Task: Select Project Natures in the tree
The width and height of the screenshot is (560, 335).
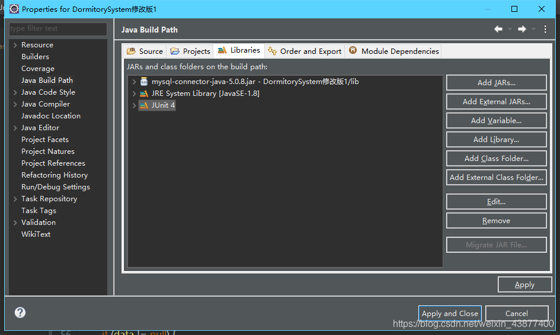Action: (x=48, y=152)
